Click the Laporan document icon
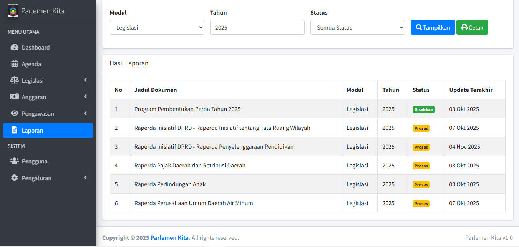 point(15,130)
